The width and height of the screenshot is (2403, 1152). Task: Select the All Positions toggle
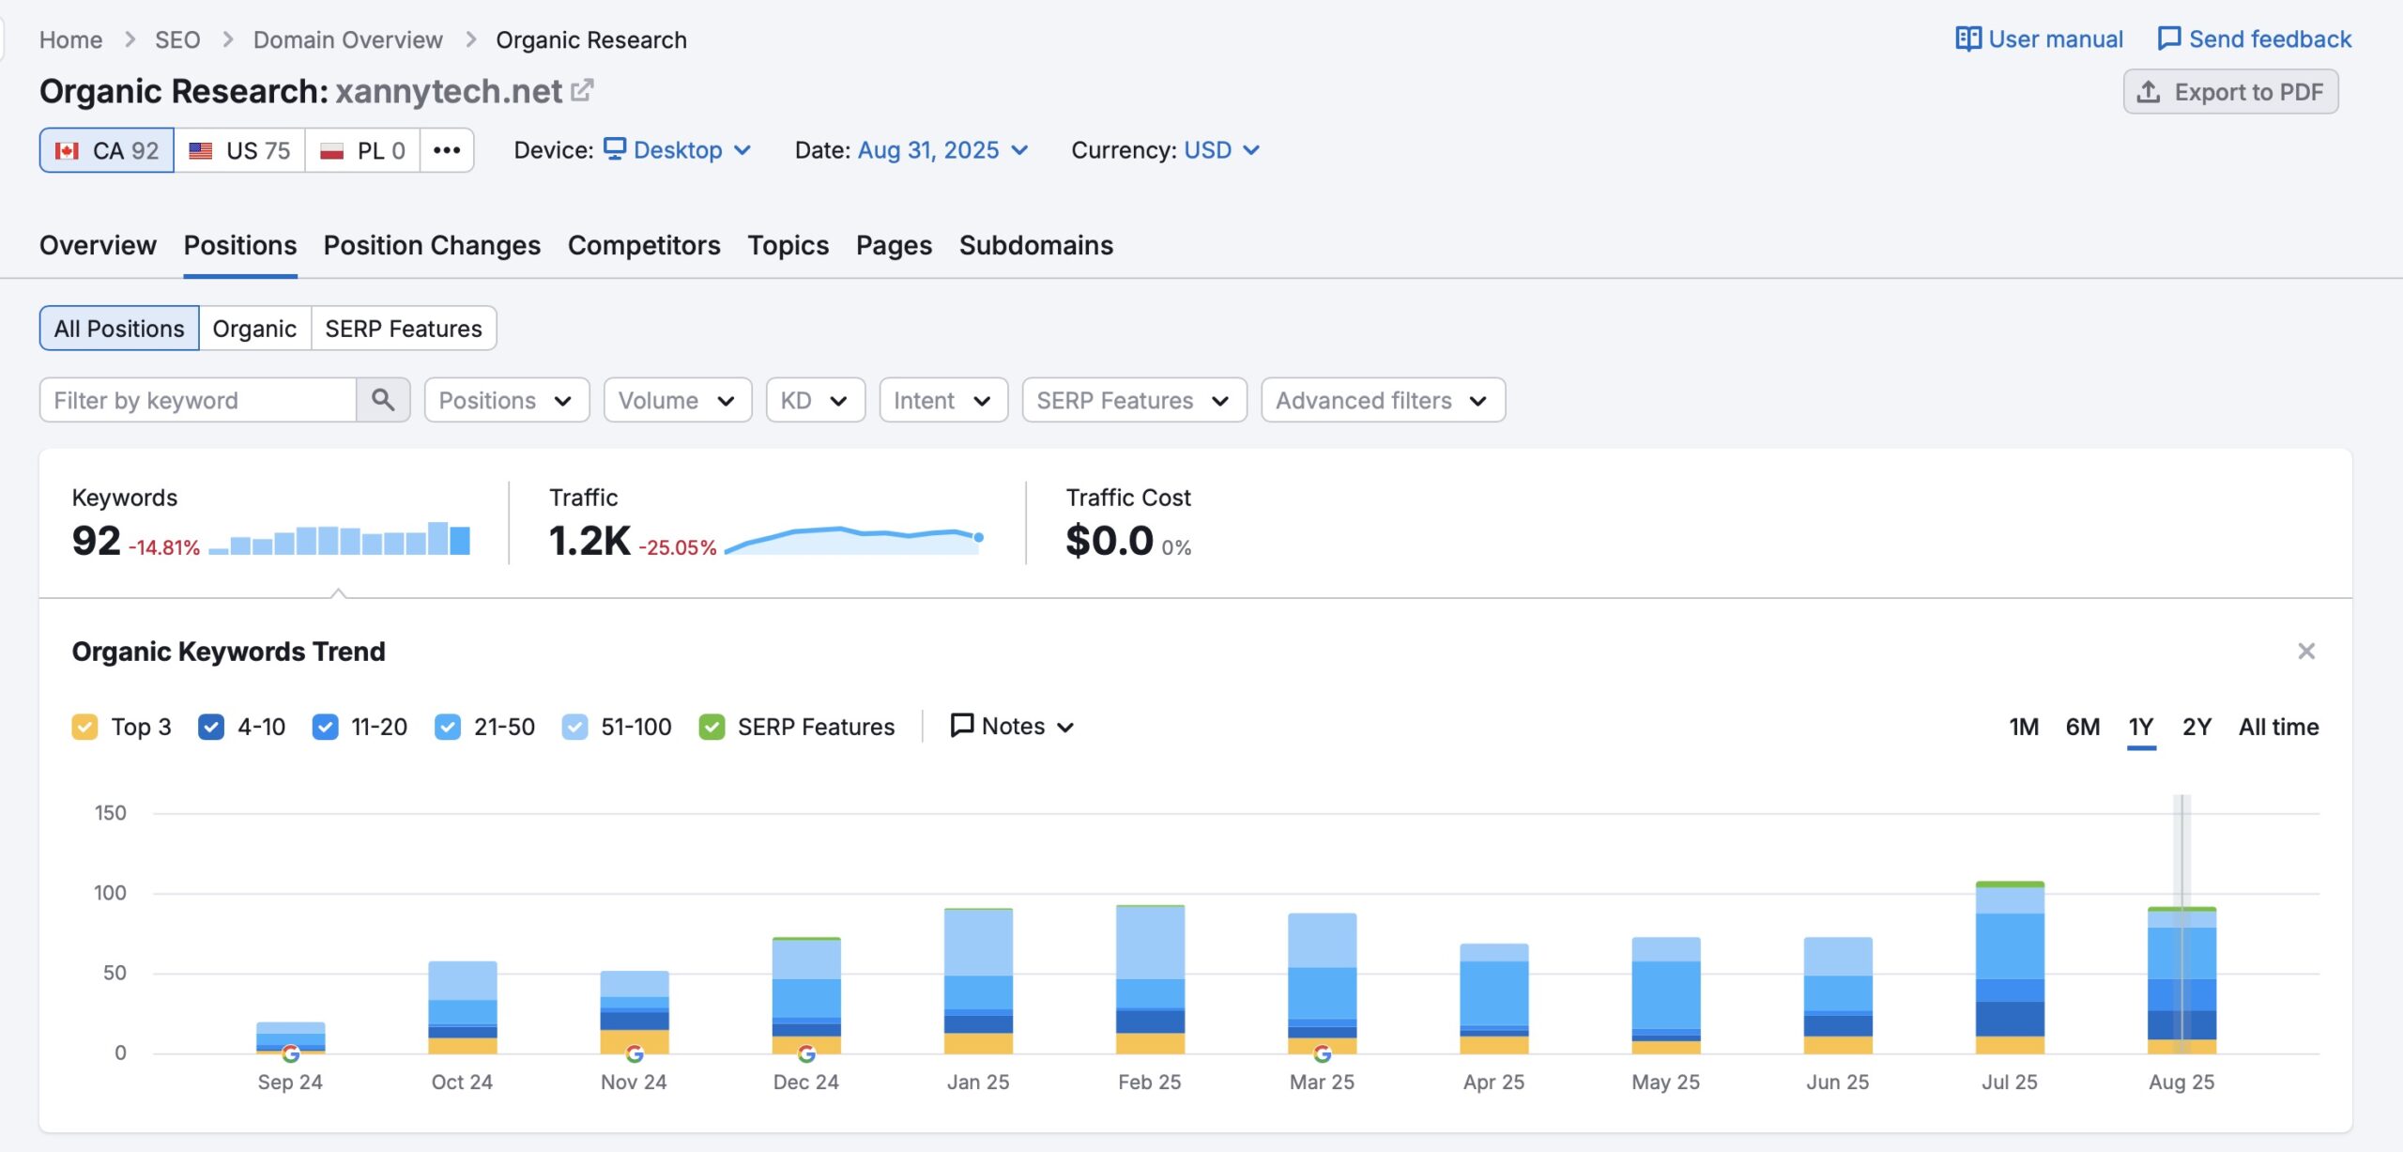(x=119, y=328)
